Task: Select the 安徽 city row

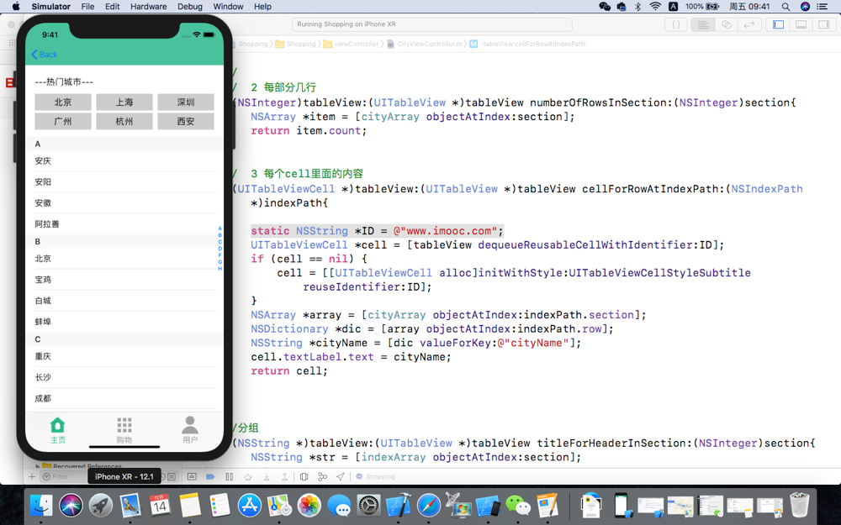Action: pos(124,203)
